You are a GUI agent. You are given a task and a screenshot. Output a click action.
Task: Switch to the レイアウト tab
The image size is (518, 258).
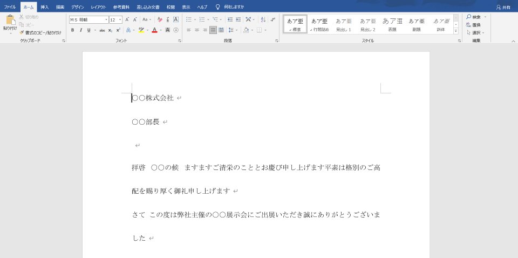(x=98, y=7)
